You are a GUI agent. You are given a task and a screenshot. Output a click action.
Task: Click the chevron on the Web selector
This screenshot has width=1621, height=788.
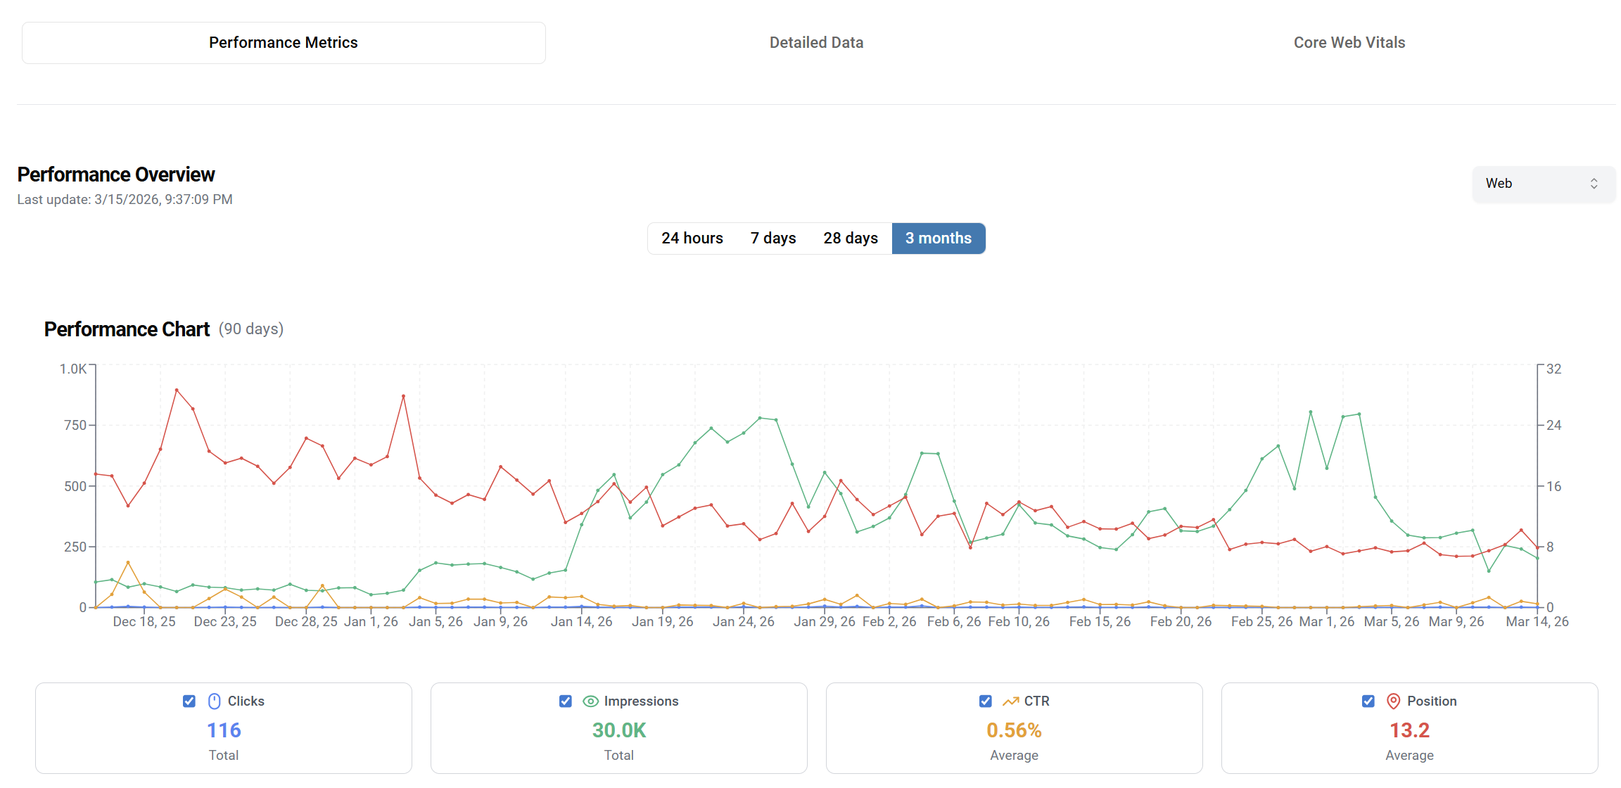[x=1594, y=184]
